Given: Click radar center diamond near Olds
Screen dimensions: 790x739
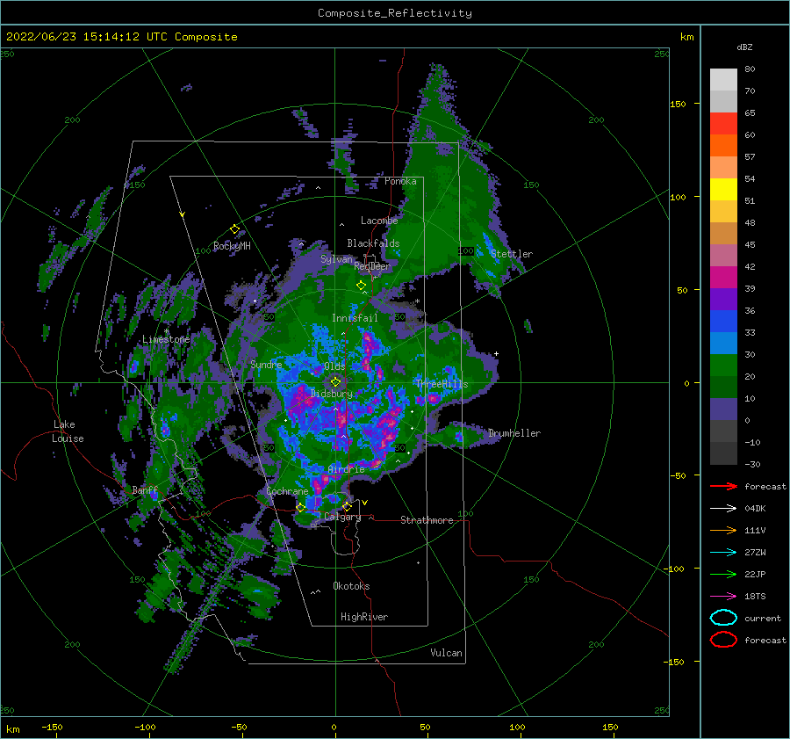Looking at the screenshot, I should pos(335,382).
